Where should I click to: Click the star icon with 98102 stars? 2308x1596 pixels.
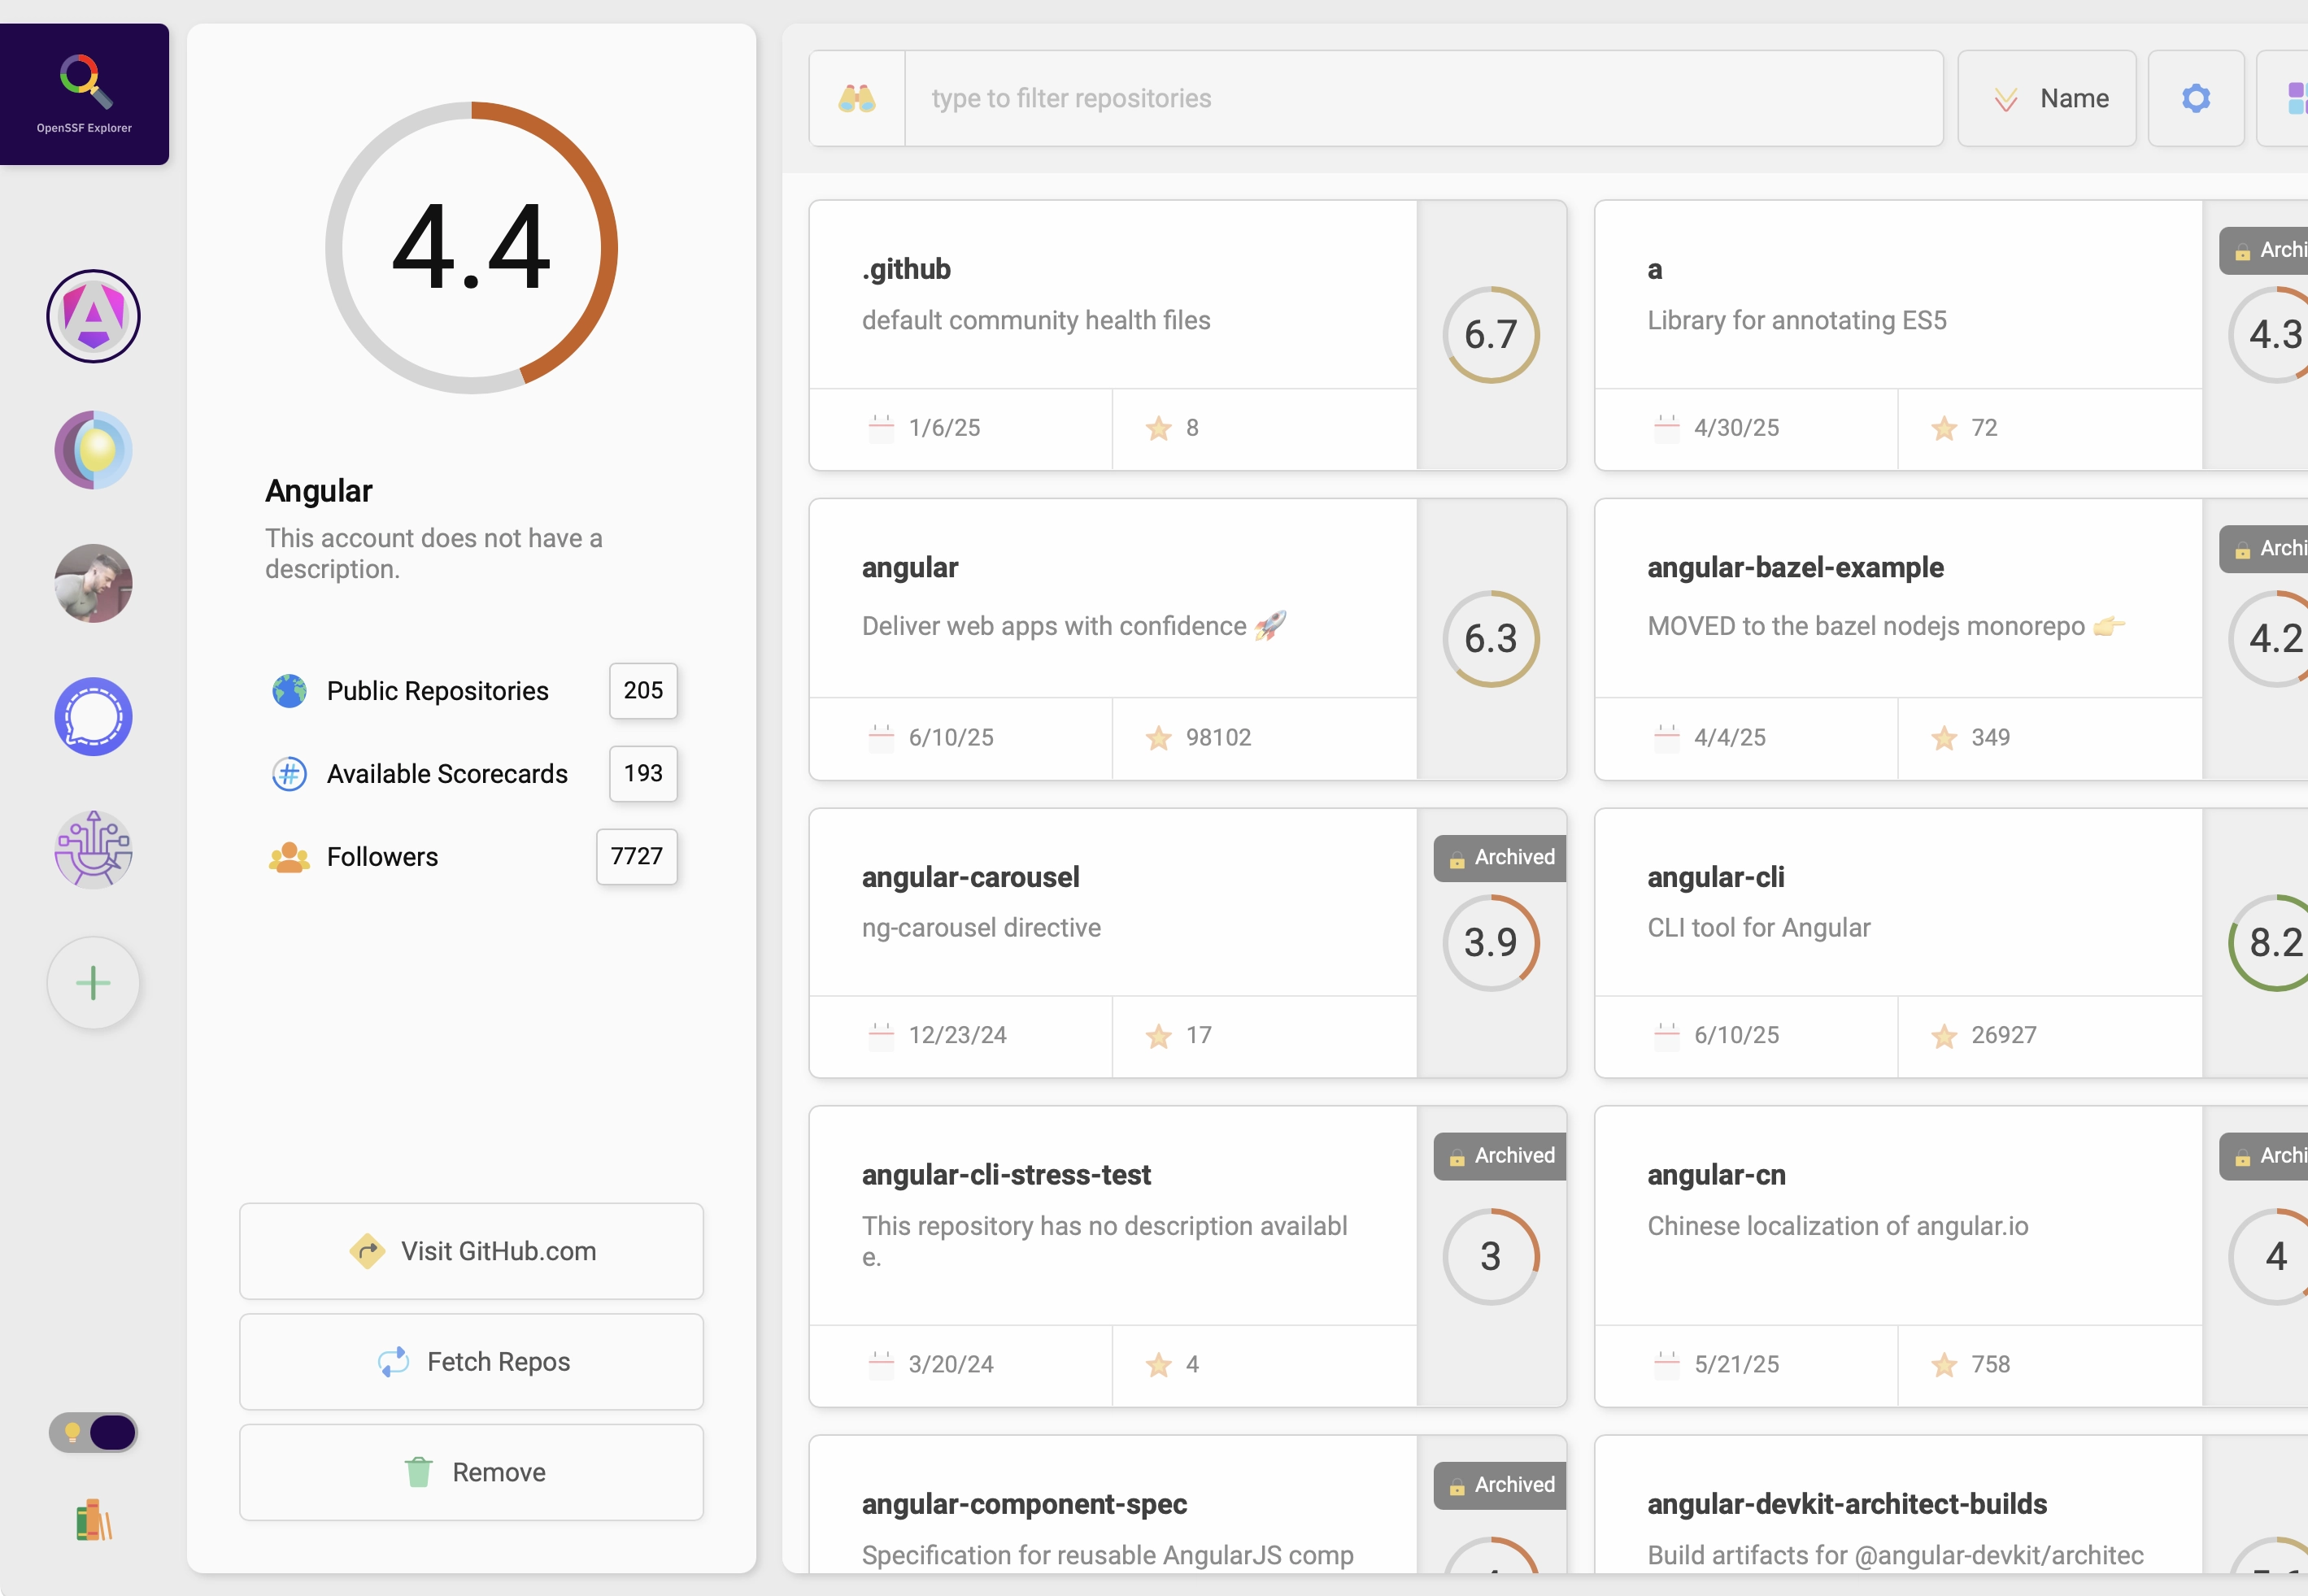point(1159,738)
